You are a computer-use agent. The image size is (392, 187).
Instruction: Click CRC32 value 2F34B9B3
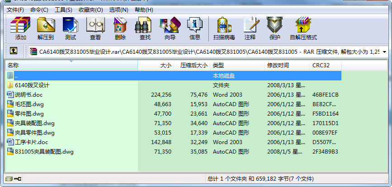tap(325, 152)
